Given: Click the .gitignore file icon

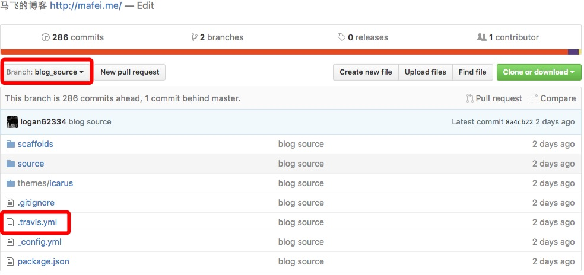Looking at the screenshot, I should click(10, 203).
